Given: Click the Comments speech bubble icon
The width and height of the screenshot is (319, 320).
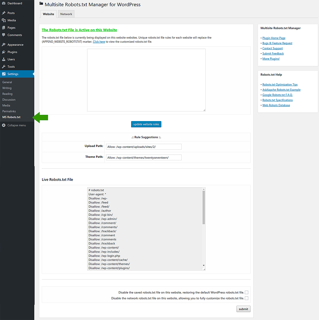Looking at the screenshot, I should 4,35.
